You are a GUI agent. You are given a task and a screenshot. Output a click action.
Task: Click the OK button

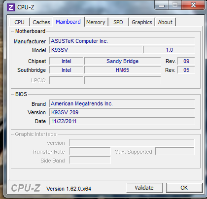tap(184, 188)
